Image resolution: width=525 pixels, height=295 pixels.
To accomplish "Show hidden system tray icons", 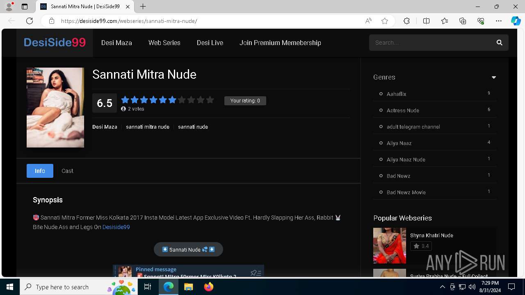I will pyautogui.click(x=442, y=287).
